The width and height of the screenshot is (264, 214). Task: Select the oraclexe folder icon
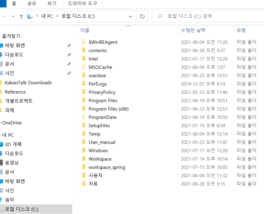[83, 75]
